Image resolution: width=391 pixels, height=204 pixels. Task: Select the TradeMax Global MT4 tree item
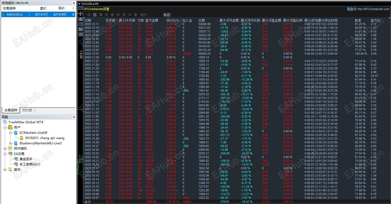point(26,122)
